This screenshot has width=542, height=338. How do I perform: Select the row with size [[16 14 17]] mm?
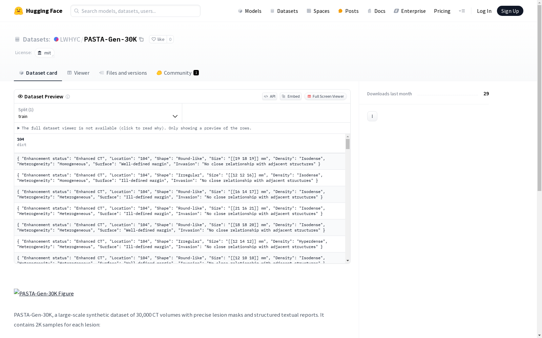(x=180, y=194)
